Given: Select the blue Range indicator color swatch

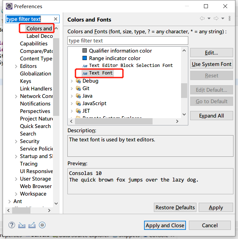Looking at the screenshot, I should [x=85, y=58].
